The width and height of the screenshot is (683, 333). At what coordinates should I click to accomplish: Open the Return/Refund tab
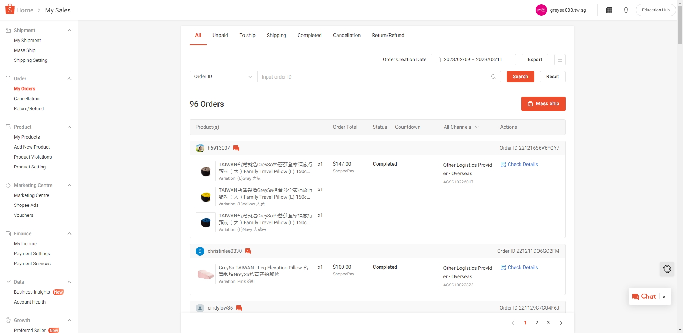(388, 35)
